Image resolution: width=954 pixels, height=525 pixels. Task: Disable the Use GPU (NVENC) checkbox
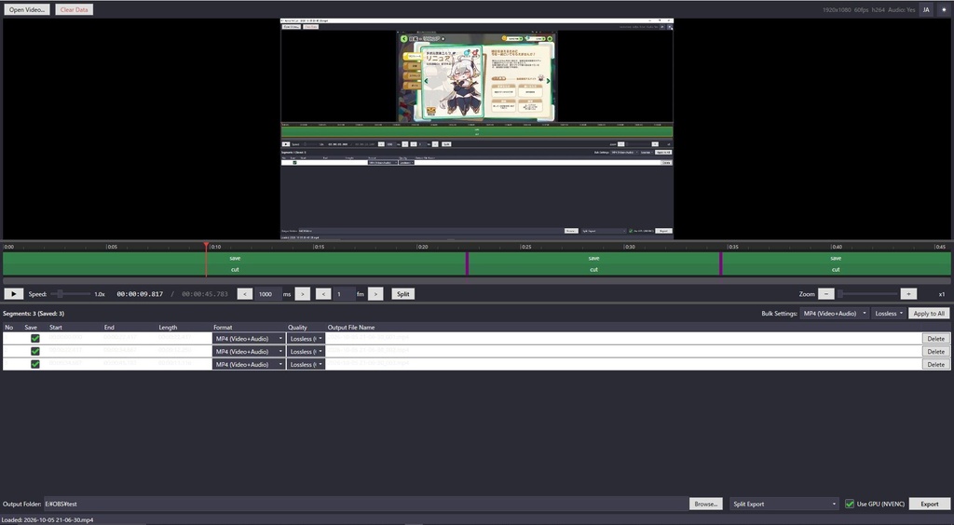[x=850, y=504]
